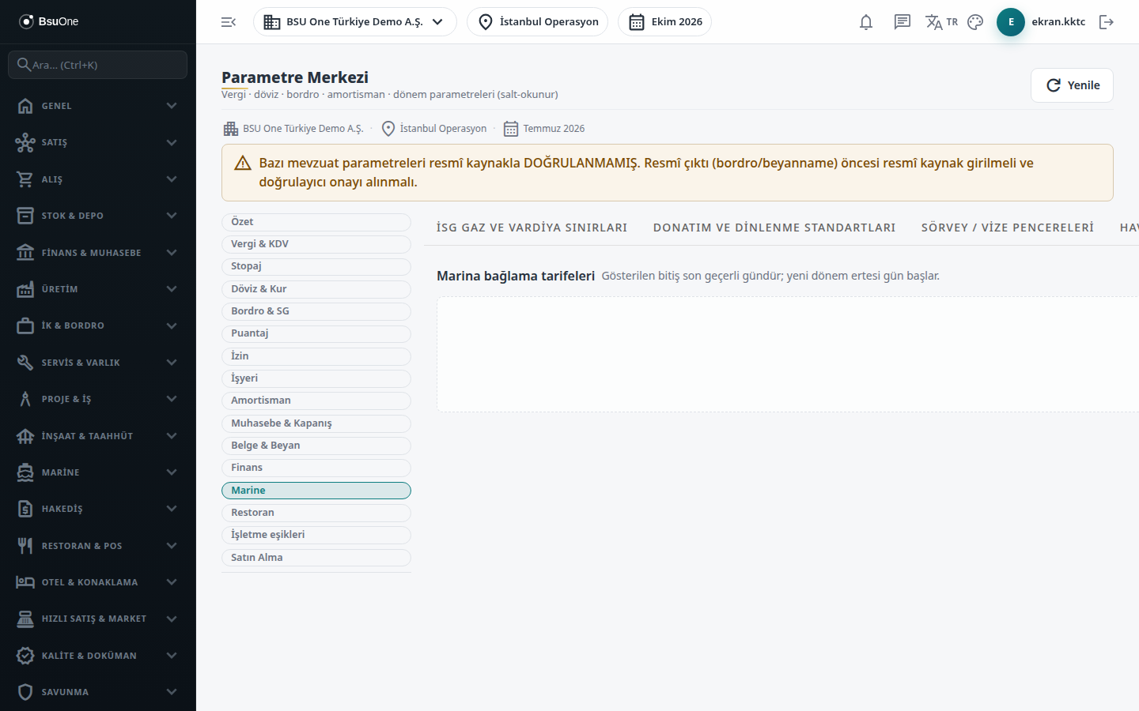Open the notifications bell
The image size is (1139, 711).
pos(866,22)
